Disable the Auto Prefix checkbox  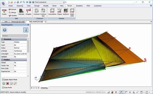click(3, 87)
